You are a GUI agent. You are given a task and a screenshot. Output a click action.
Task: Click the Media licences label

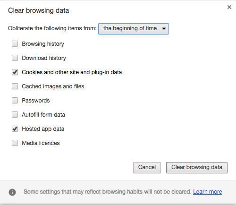point(41,143)
